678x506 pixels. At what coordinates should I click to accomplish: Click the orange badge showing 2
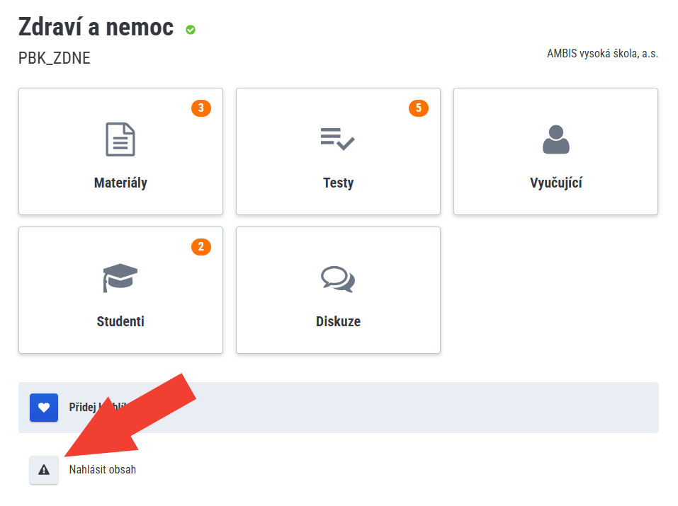point(201,247)
